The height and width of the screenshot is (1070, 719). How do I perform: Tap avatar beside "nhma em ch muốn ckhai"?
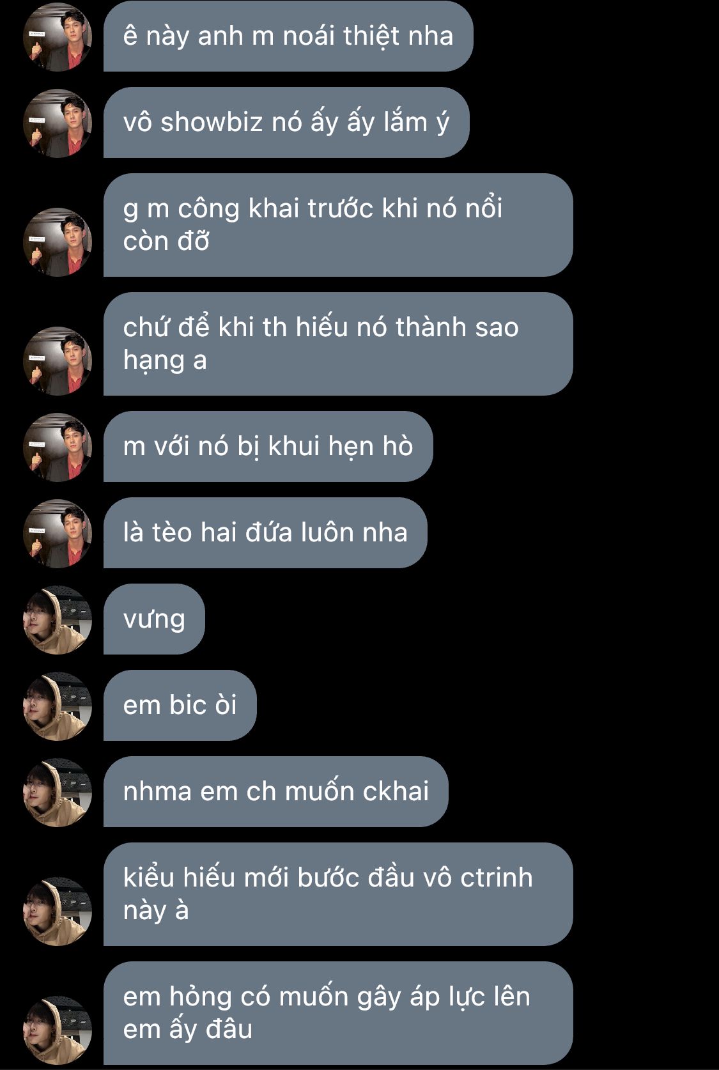[58, 792]
